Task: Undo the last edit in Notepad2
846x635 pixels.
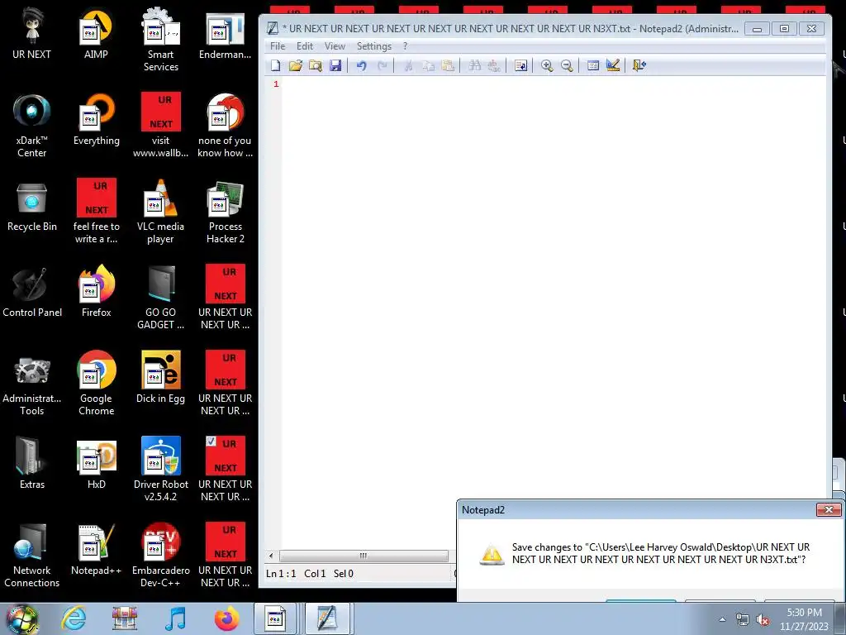Action: coord(361,66)
